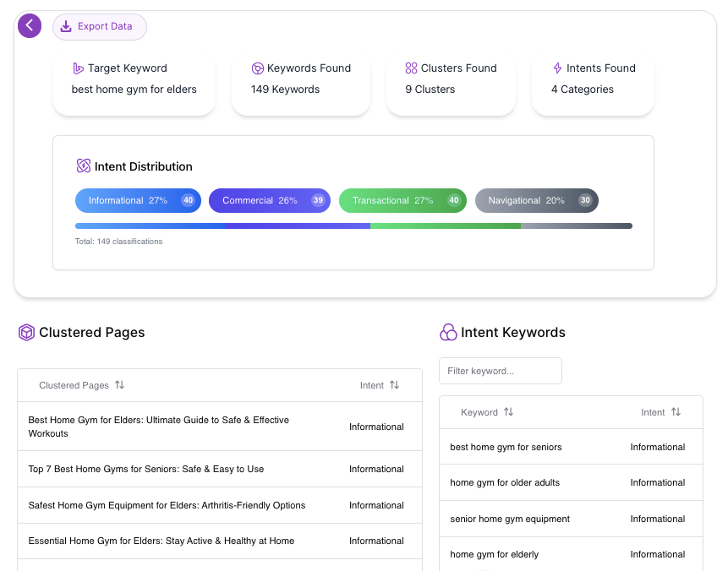Viewport: 728px width, 571px height.
Task: Click the Intent Distribution header icon
Action: click(x=84, y=166)
